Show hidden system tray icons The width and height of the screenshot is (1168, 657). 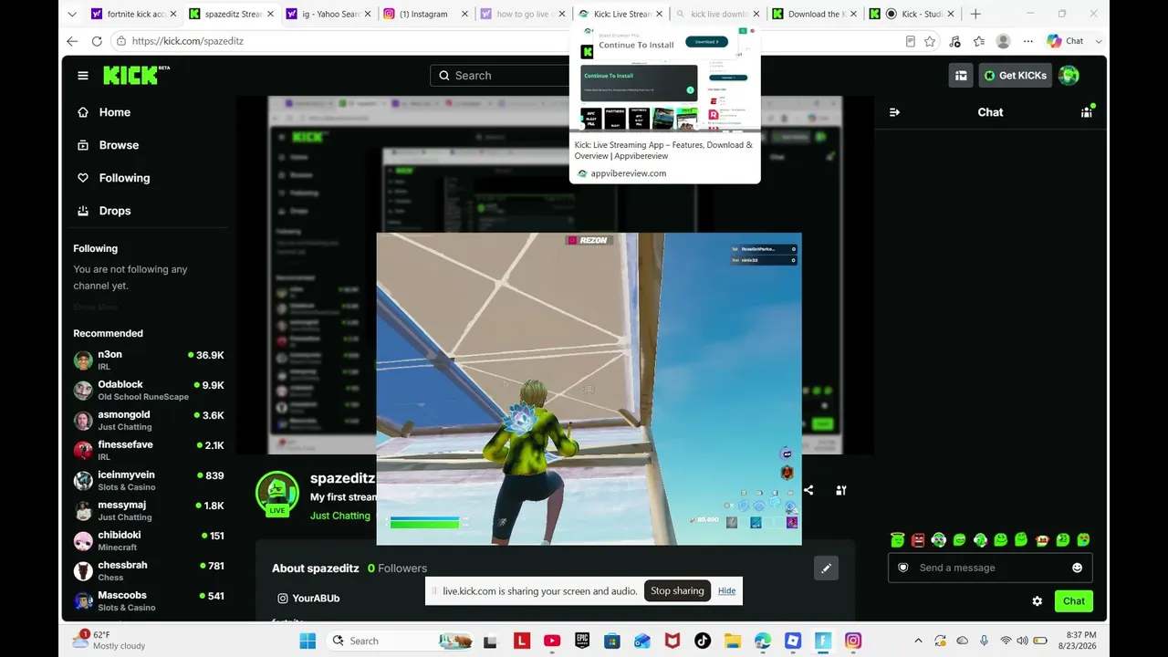coord(918,641)
